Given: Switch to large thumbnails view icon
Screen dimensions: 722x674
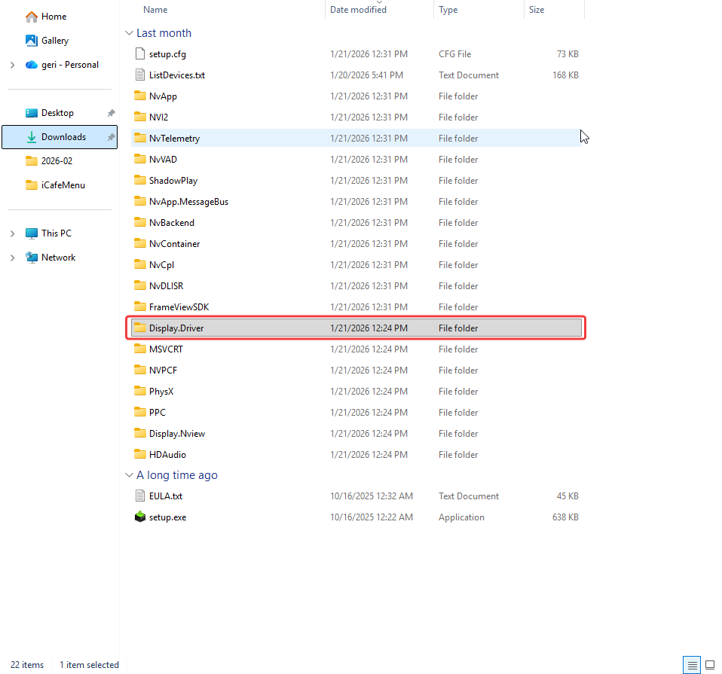Looking at the screenshot, I should pyautogui.click(x=709, y=665).
